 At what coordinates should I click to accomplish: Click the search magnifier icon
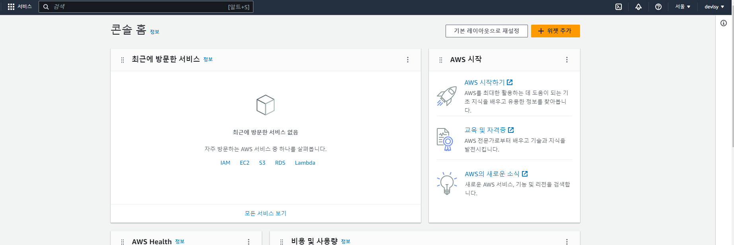(x=46, y=7)
